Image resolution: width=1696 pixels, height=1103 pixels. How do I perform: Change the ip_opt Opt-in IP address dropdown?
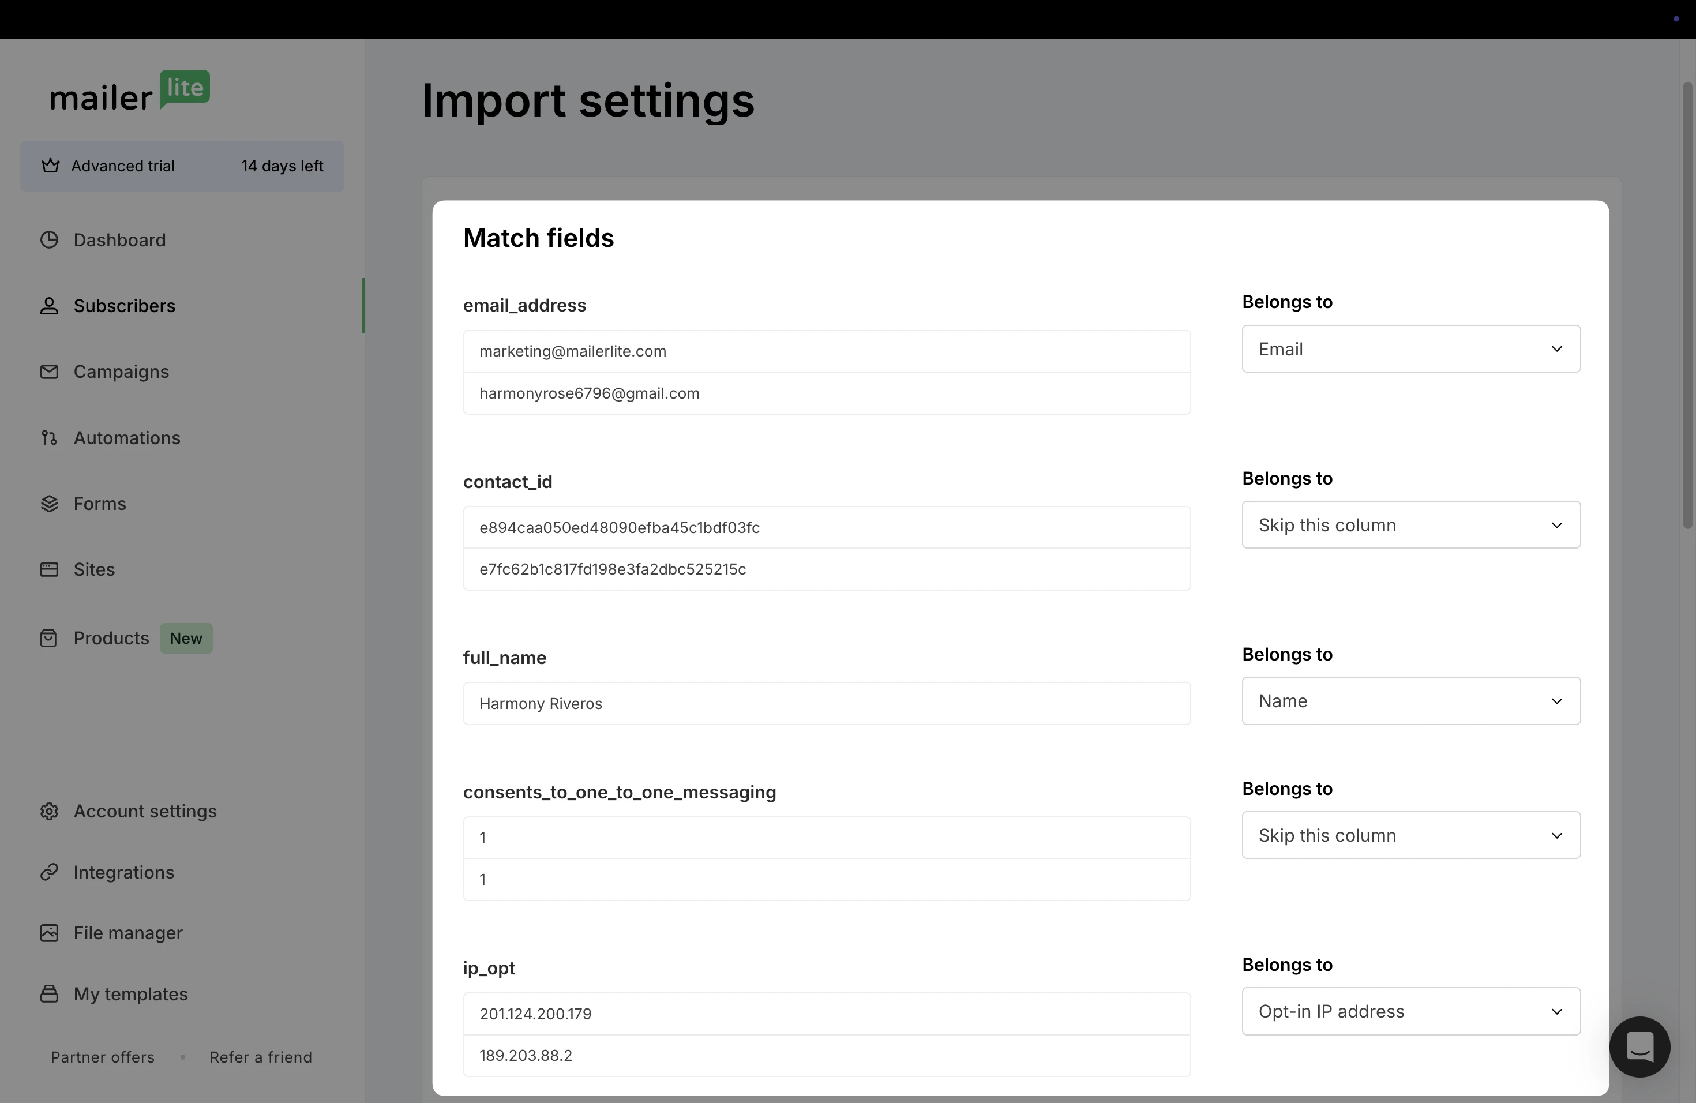click(1410, 1011)
